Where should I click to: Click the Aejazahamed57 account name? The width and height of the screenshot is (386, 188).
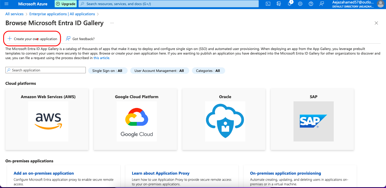coord(353,2)
